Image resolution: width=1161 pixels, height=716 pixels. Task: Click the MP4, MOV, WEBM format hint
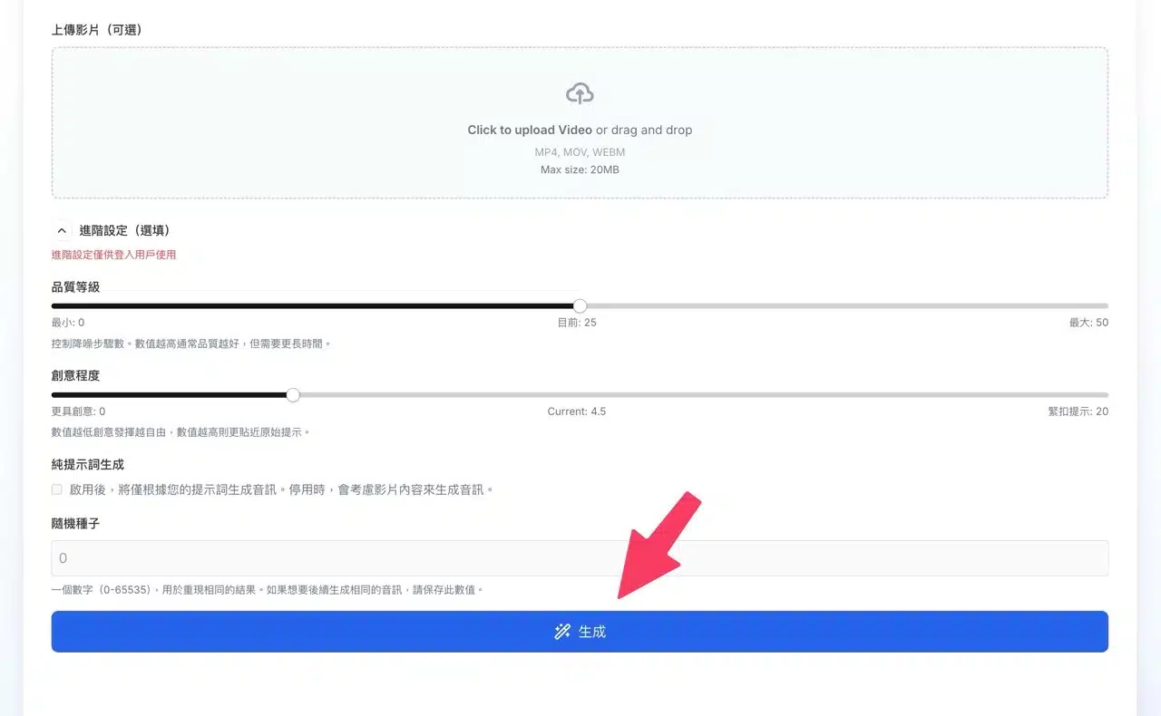pos(580,152)
